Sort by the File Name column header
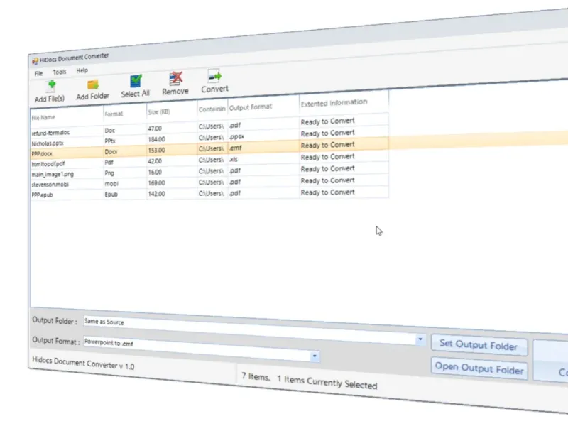Viewport: 568px width, 426px height. click(x=67, y=117)
